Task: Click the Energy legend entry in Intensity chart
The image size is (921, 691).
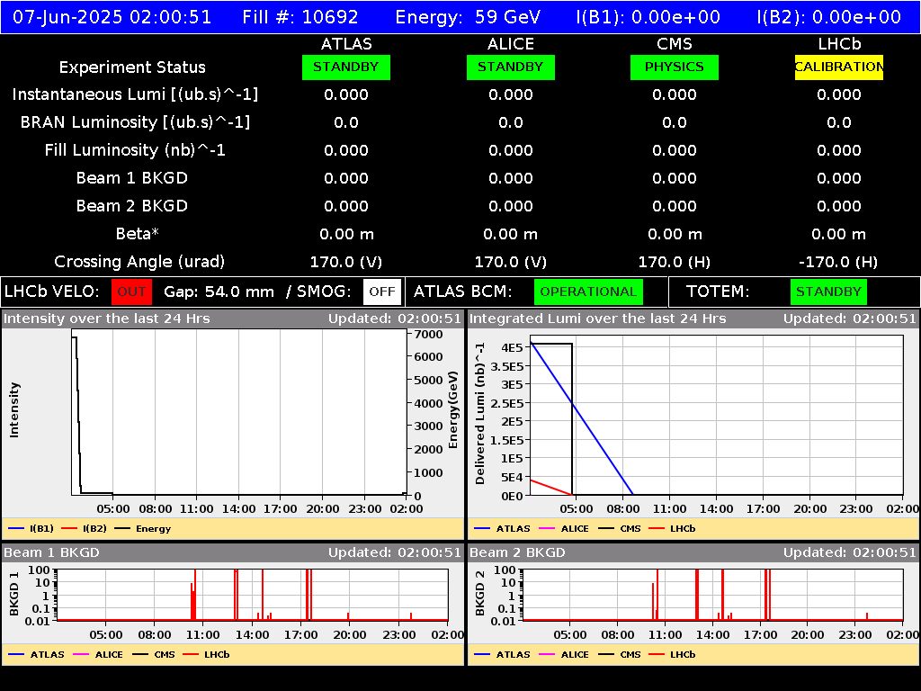Action: coord(143,529)
